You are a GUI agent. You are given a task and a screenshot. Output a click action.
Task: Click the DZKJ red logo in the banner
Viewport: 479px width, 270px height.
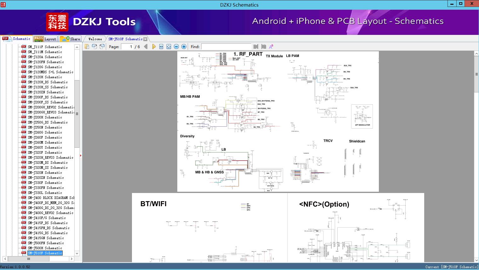(x=57, y=22)
